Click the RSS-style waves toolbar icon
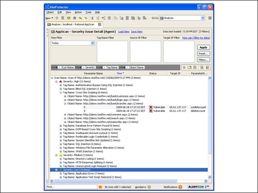 pyautogui.click(x=116, y=18)
